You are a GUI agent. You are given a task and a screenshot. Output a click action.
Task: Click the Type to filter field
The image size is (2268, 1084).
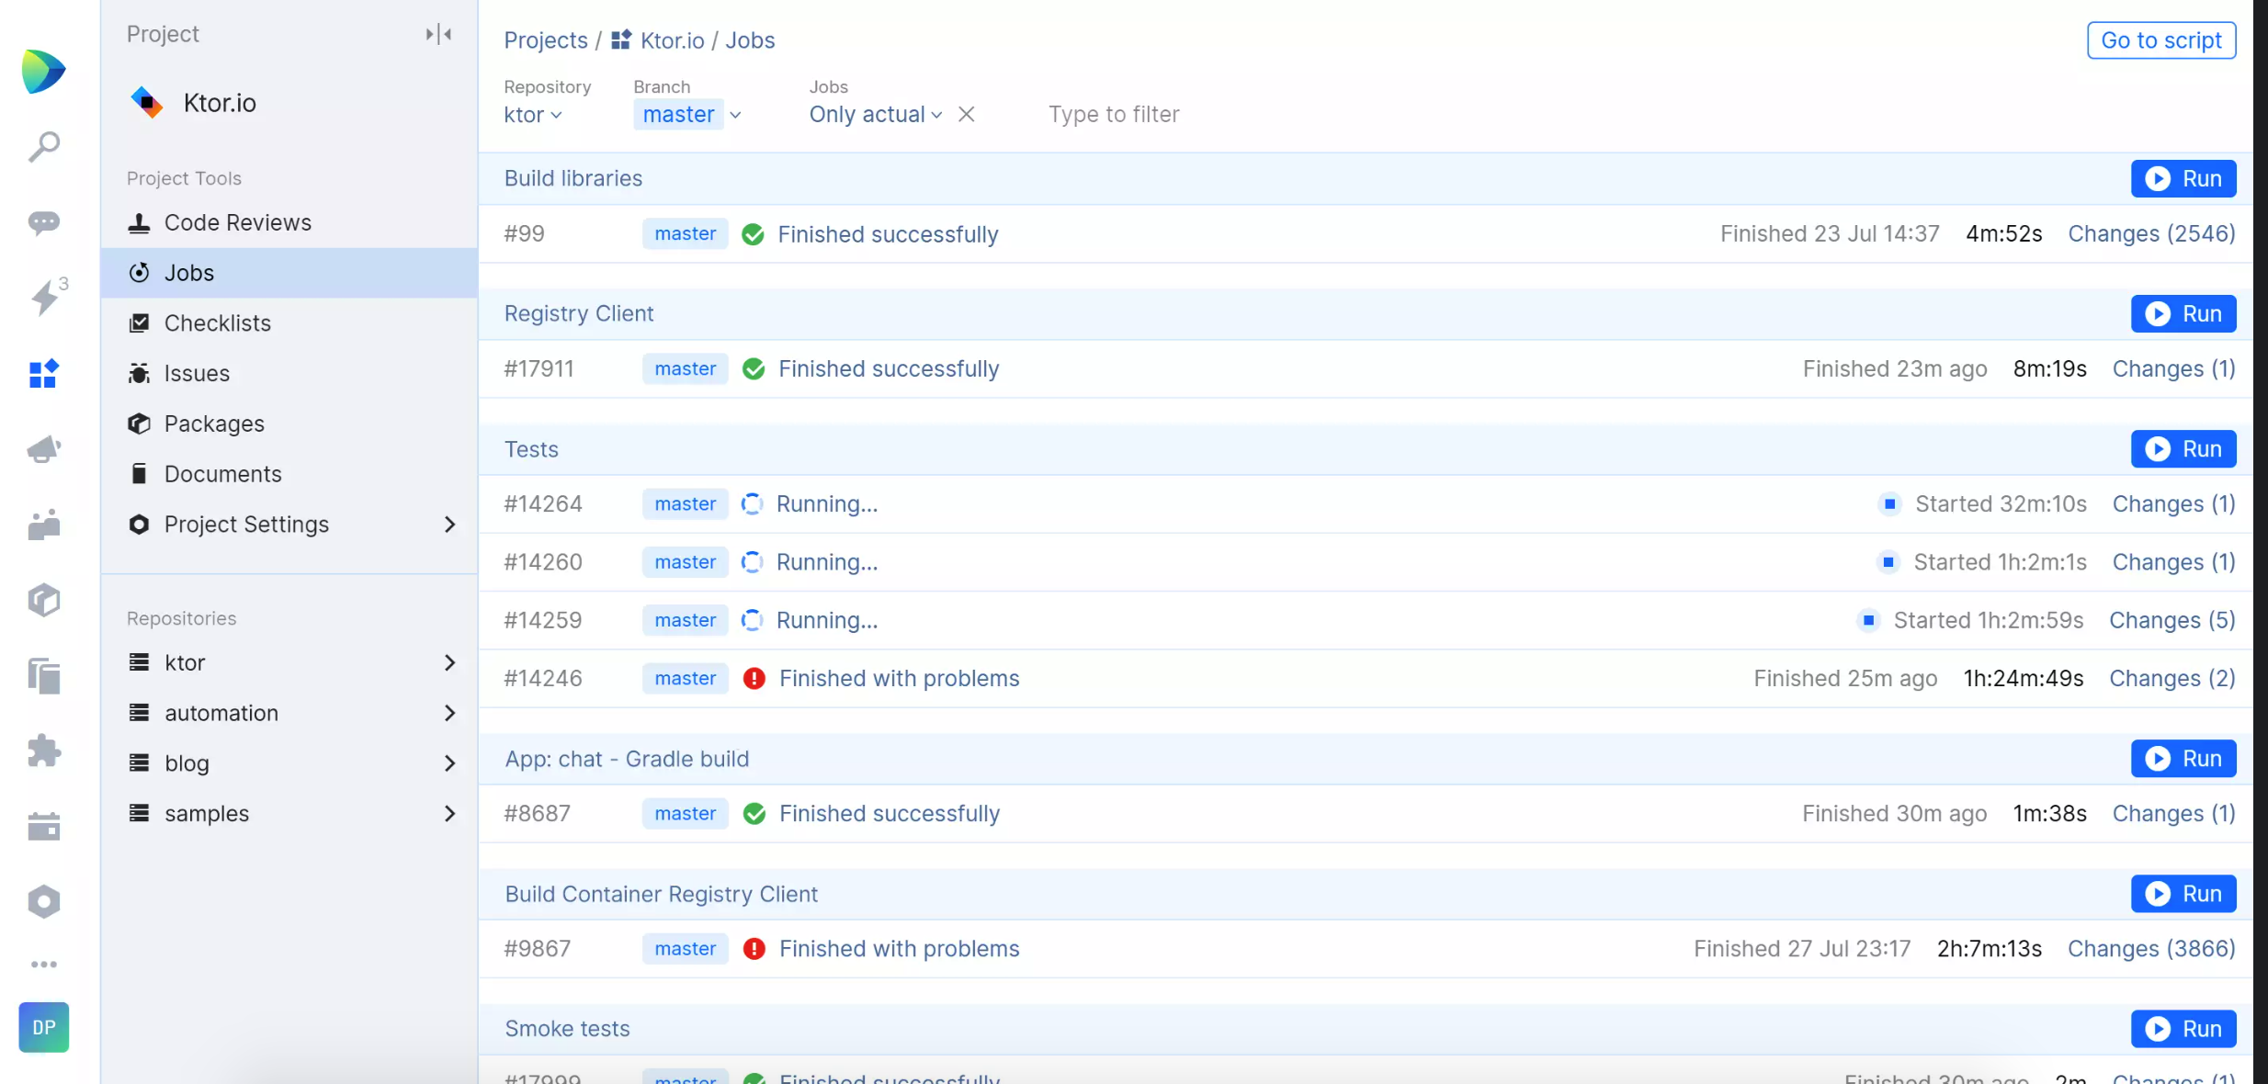click(x=1113, y=115)
